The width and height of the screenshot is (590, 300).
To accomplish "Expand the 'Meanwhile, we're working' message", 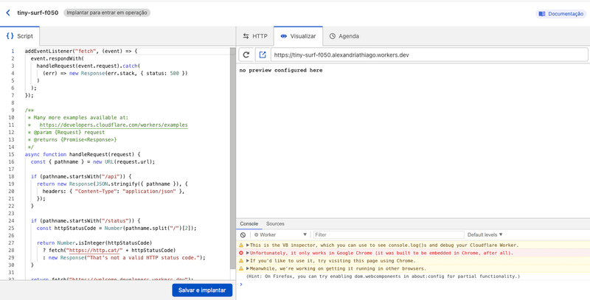I will (x=248, y=268).
